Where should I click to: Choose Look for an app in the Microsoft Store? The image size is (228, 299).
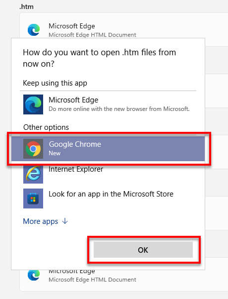(111, 194)
